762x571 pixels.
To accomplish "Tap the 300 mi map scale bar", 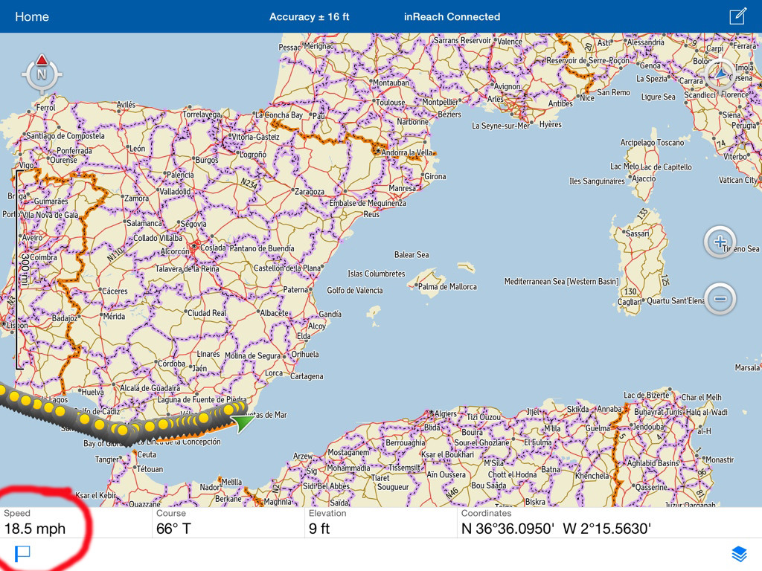I will (20, 270).
